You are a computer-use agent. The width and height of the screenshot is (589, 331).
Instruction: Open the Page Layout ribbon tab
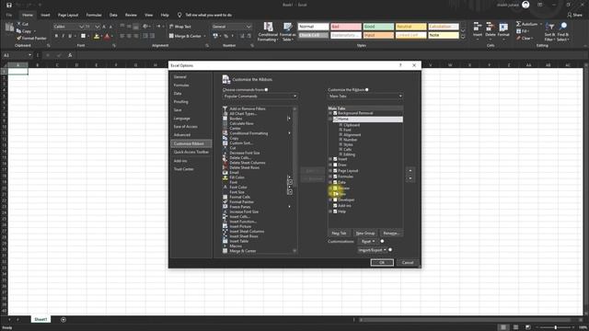coord(68,15)
